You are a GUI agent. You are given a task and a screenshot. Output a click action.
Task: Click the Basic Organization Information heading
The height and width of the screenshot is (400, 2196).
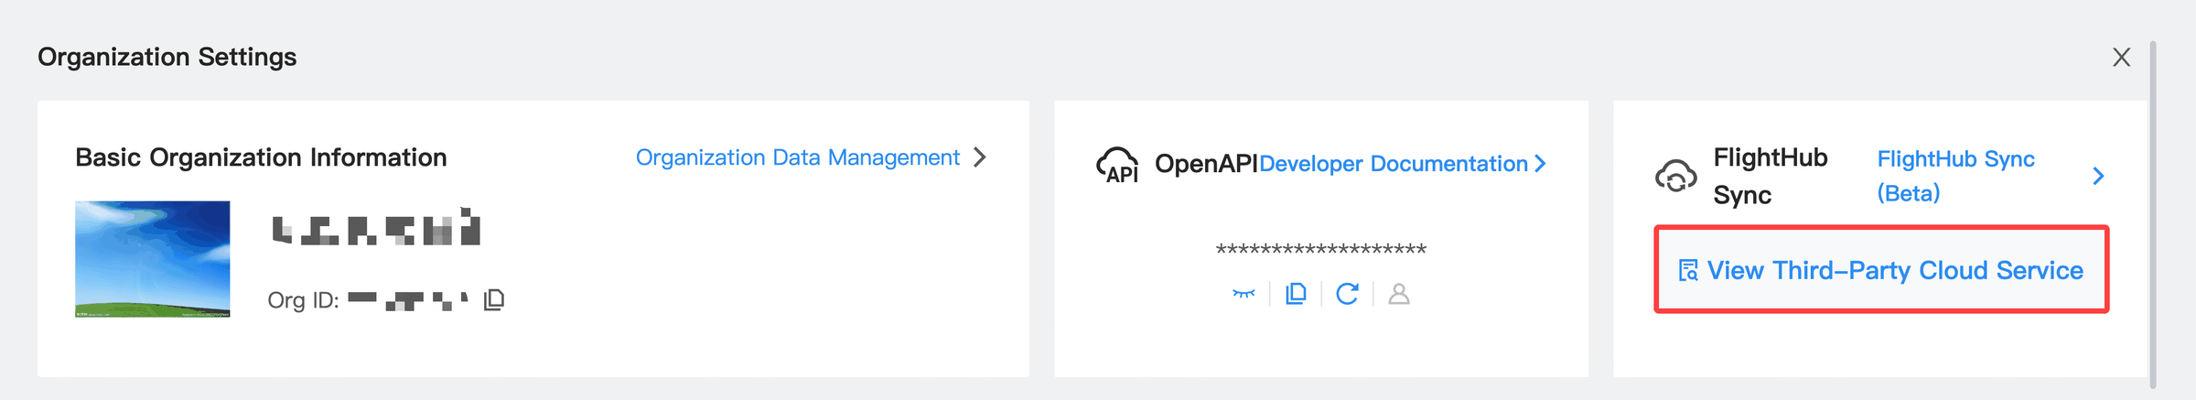[261, 157]
